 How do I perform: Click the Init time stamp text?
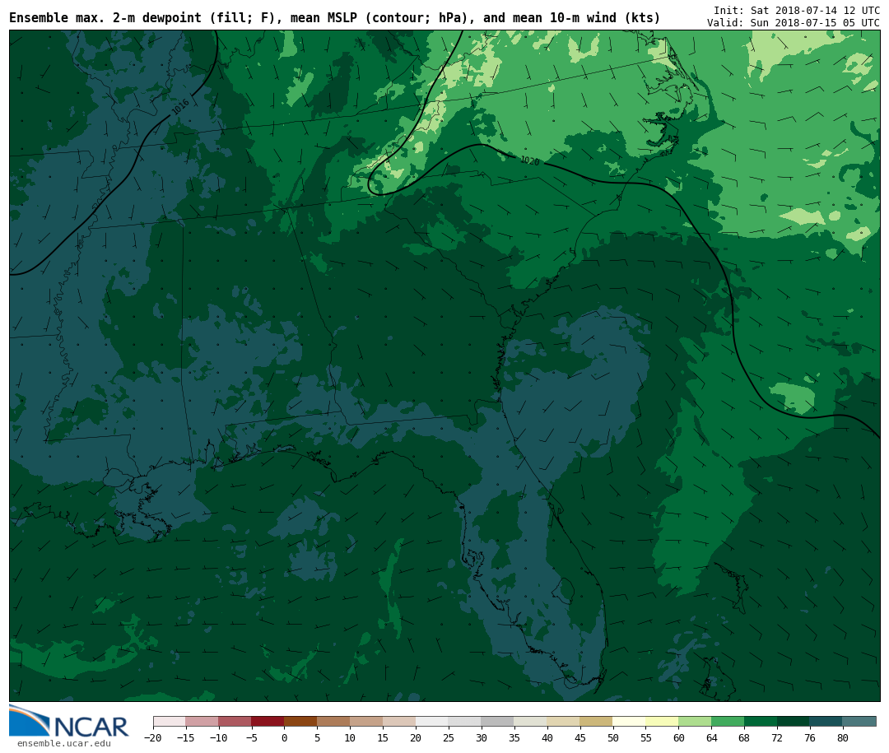click(x=796, y=10)
